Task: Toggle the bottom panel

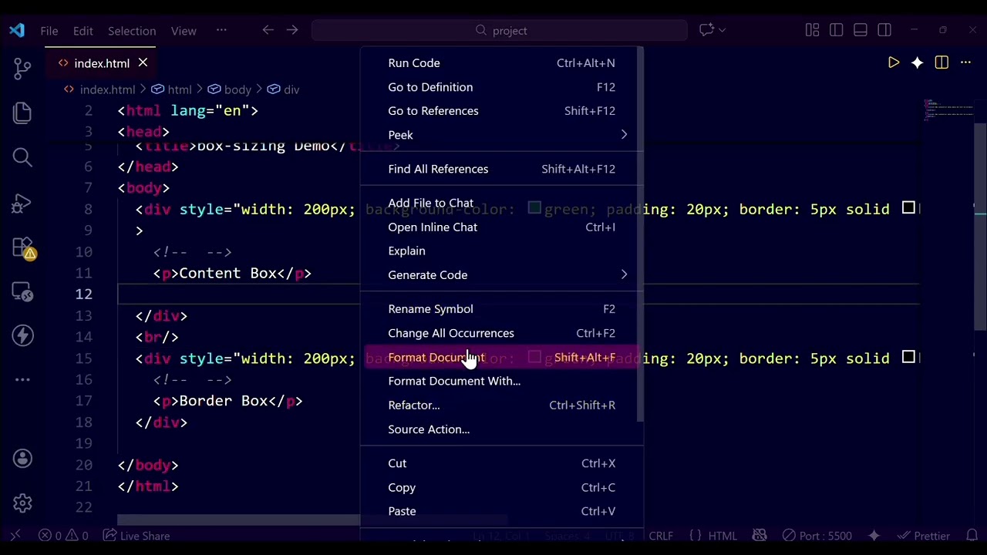Action: click(x=861, y=30)
